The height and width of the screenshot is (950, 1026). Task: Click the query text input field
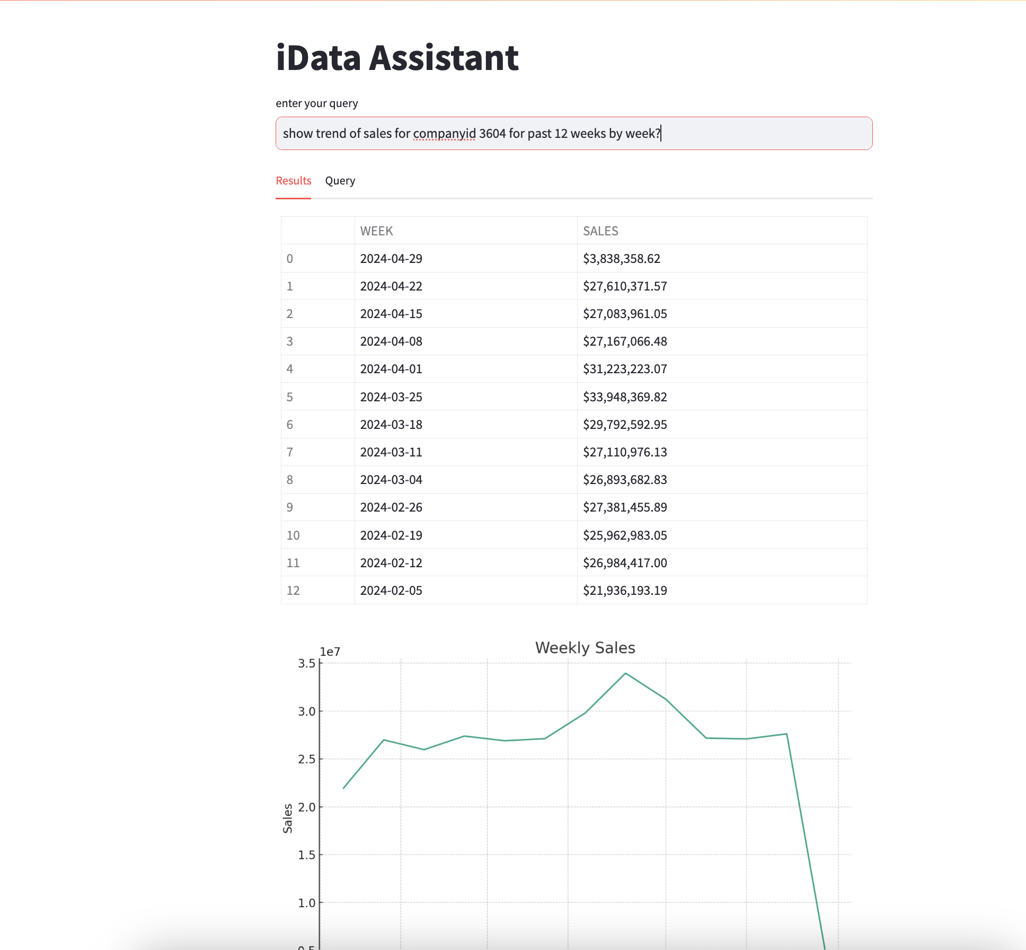[573, 134]
